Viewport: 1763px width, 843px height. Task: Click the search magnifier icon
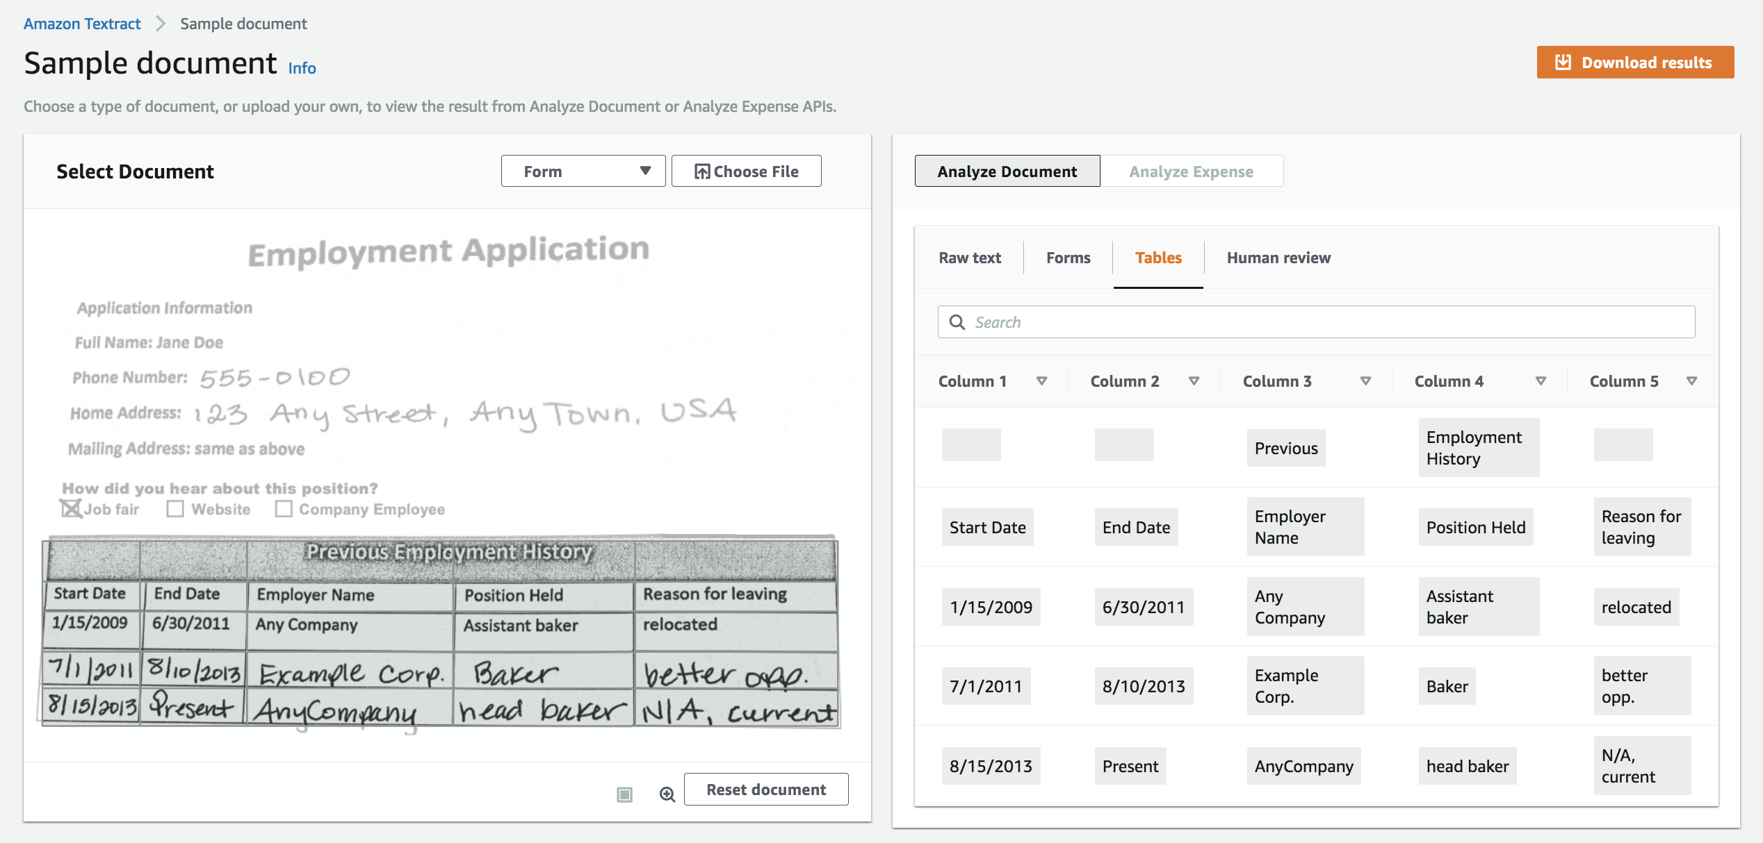(x=957, y=322)
